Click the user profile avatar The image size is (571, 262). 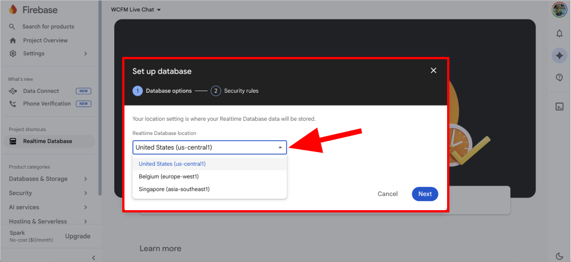pyautogui.click(x=559, y=10)
